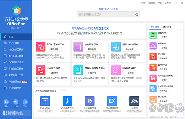
Task: Click the 更新 update icon in sidebar
Action: pos(6,102)
